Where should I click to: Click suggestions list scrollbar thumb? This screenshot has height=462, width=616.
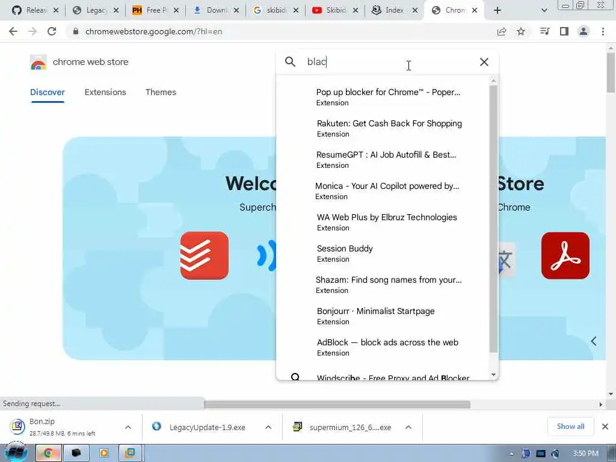coord(493,219)
